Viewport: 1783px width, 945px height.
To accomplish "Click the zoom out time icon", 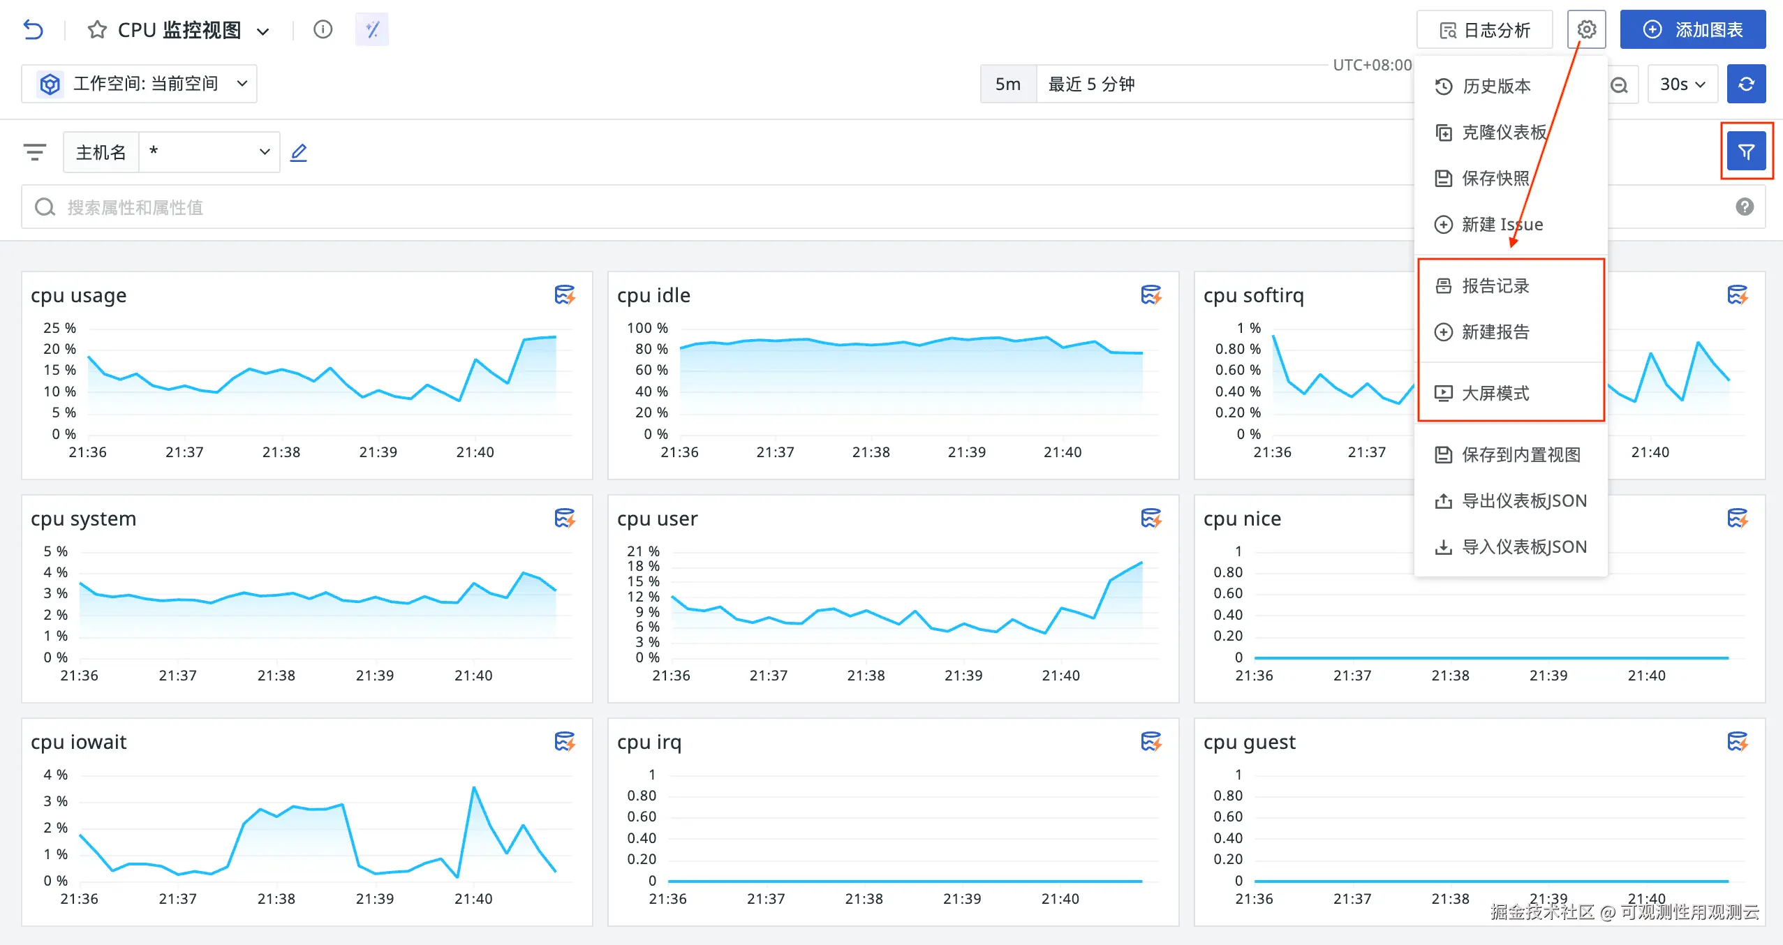I will 1619,85.
